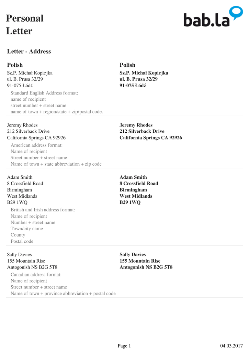Image resolution: width=249 pixels, height=352 pixels.
Task: Click the Personal Letter title
Action: (x=25, y=24)
